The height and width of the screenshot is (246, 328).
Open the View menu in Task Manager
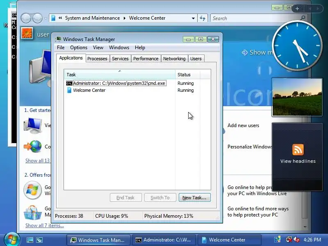coord(98,48)
